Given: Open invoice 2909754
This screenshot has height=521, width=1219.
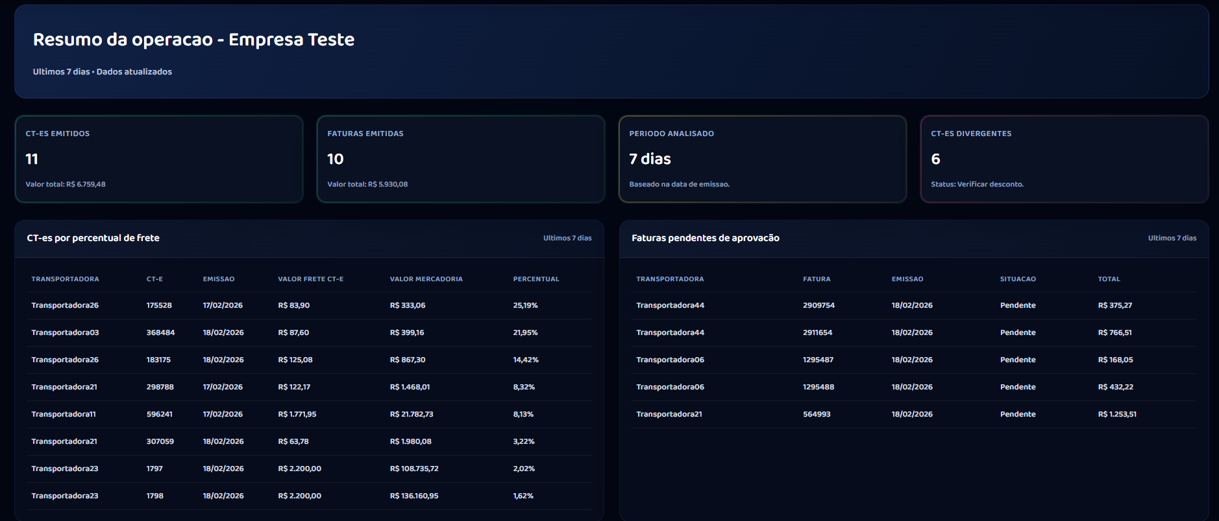Looking at the screenshot, I should click(818, 306).
